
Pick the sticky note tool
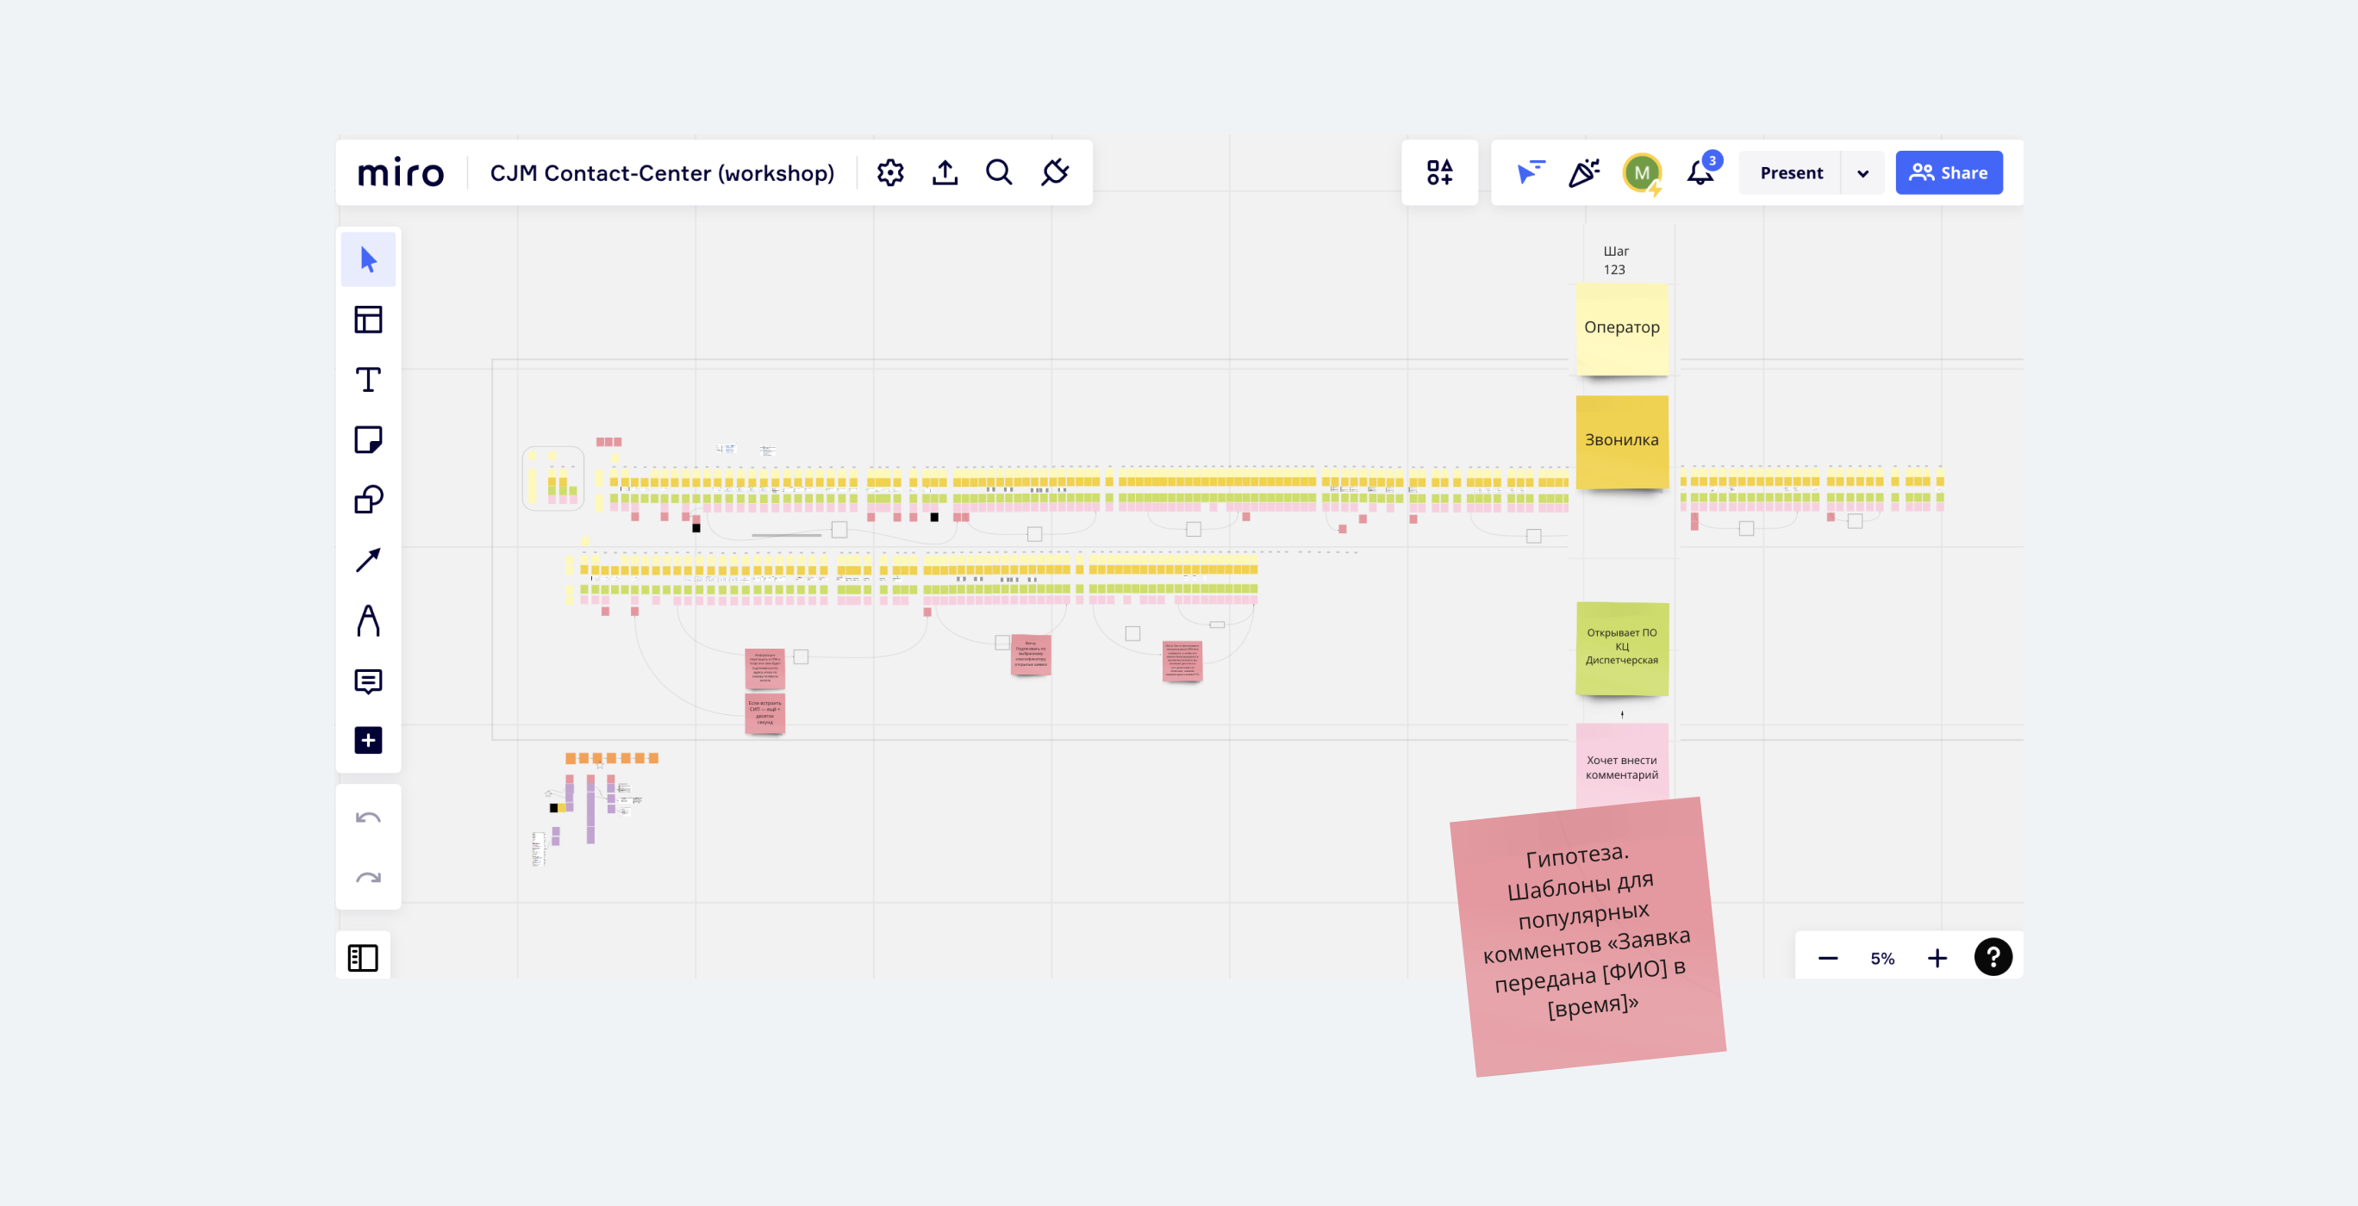click(x=368, y=439)
